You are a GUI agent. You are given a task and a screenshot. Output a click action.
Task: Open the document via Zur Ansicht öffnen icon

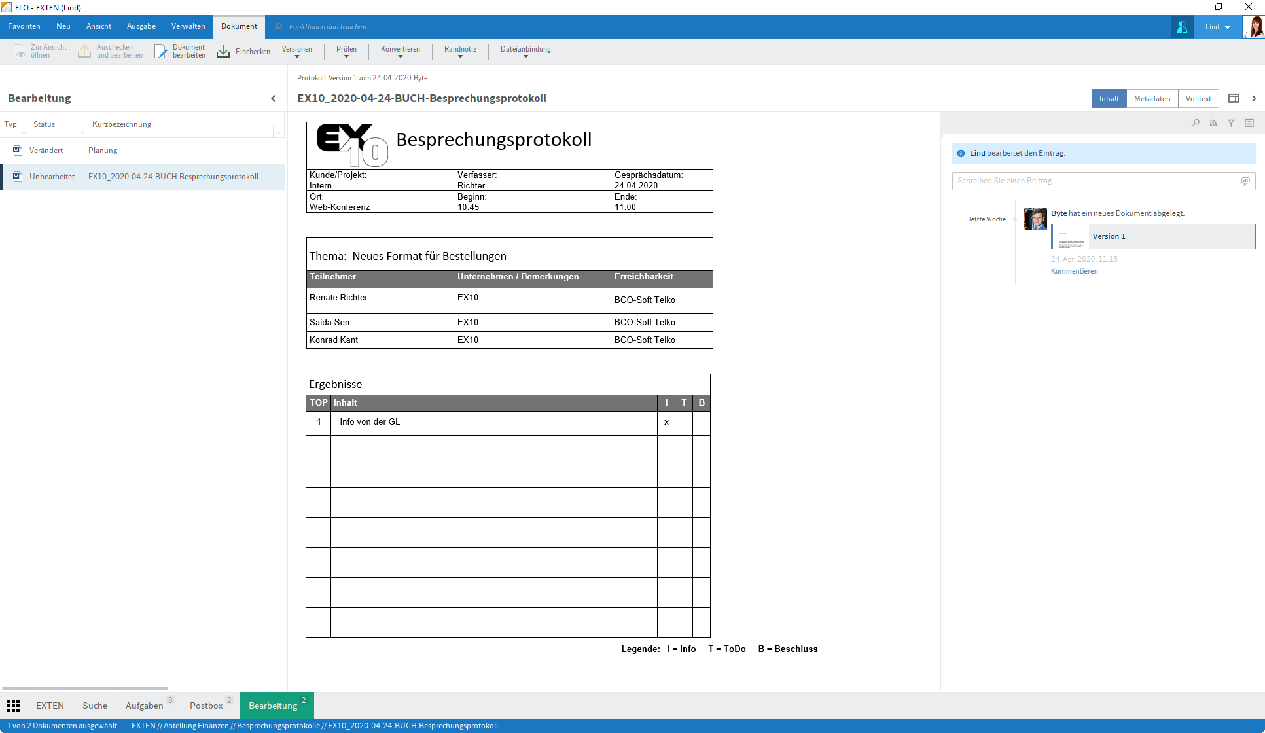20,50
